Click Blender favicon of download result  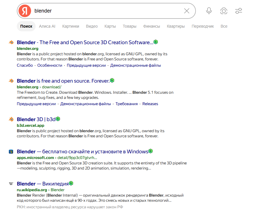(11, 81)
